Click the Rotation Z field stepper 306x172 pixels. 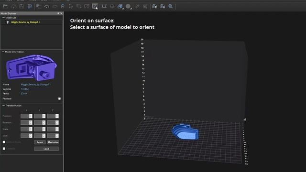tap(57, 123)
